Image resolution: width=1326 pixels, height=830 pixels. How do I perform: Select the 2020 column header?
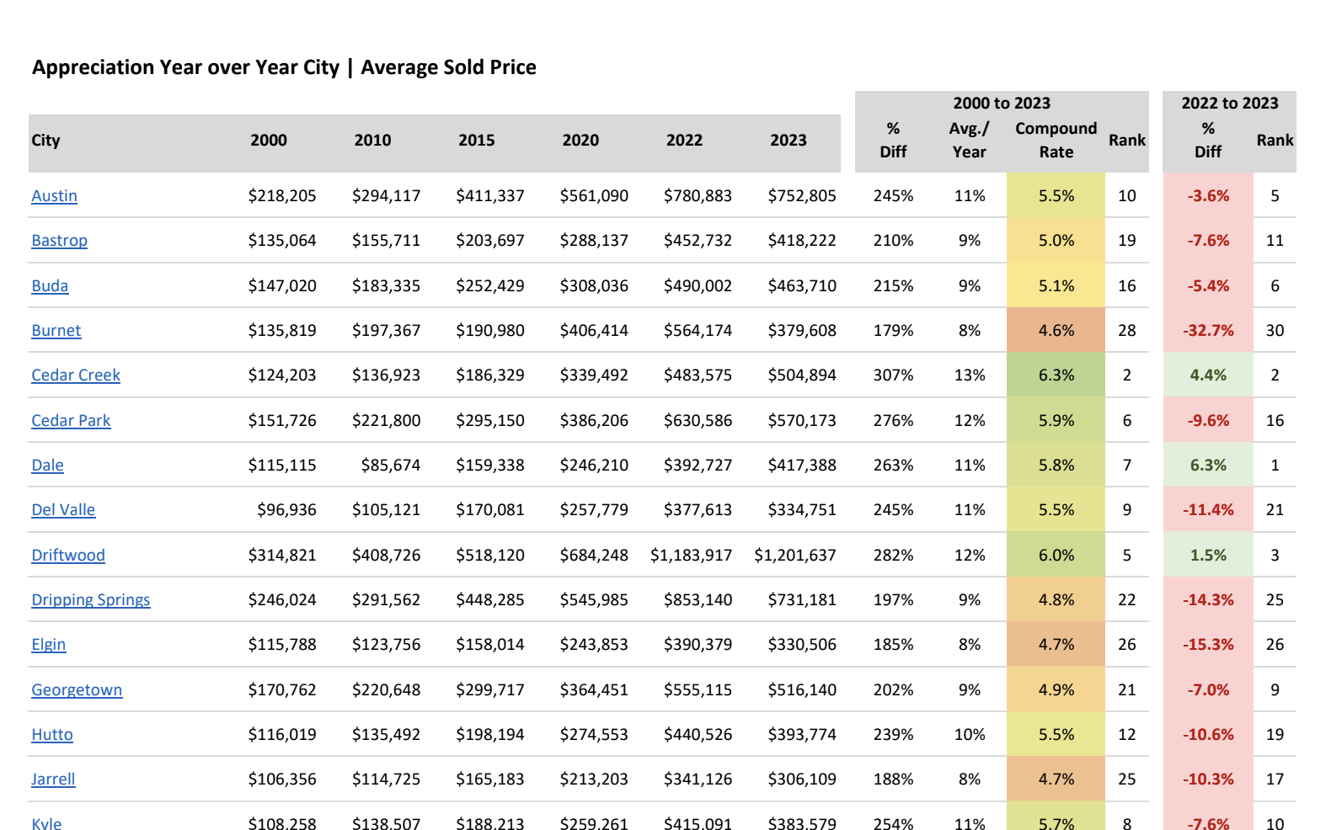point(580,141)
